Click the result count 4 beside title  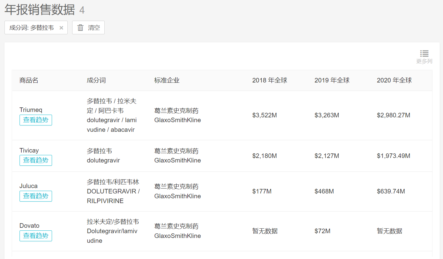coord(82,11)
